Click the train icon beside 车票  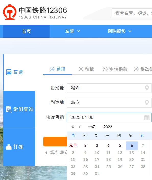click(x=9, y=72)
